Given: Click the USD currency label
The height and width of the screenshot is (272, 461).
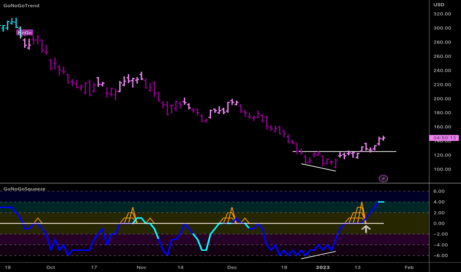Looking at the screenshot, I should pyautogui.click(x=439, y=5).
